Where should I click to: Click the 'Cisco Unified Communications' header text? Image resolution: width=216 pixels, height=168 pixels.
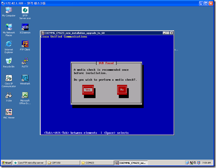[64, 36]
